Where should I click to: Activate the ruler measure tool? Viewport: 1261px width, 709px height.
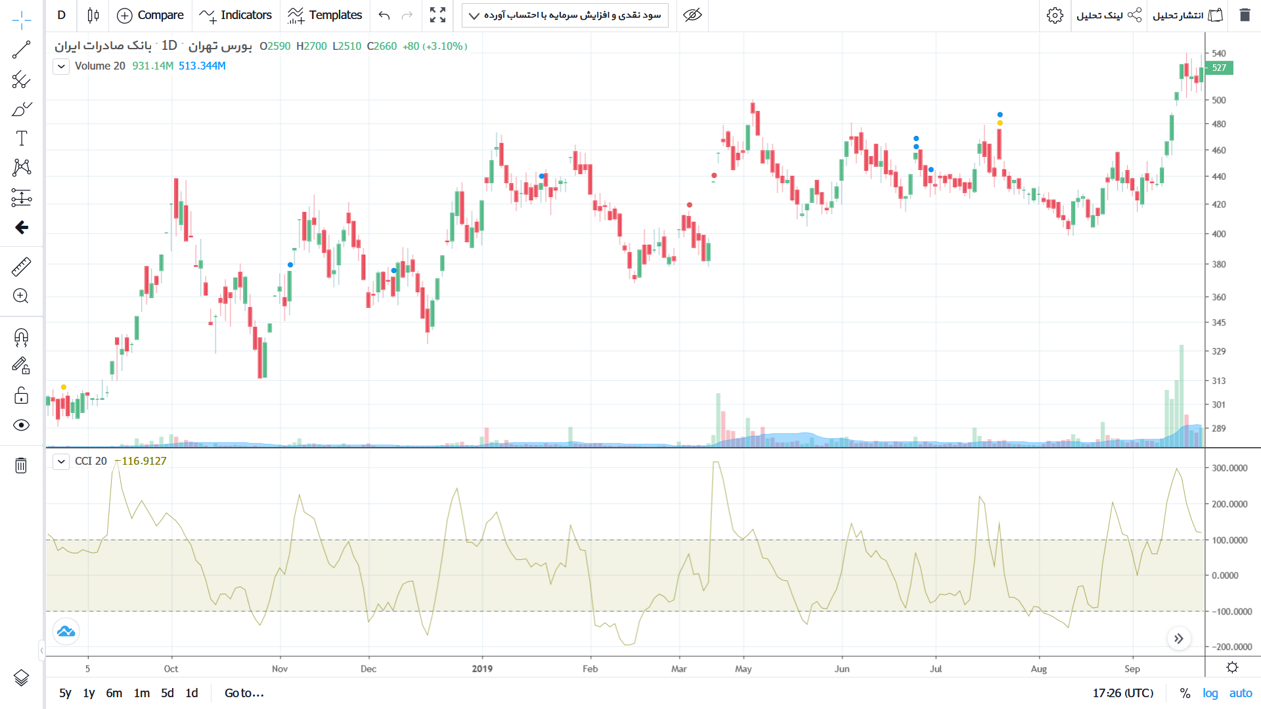coord(22,267)
